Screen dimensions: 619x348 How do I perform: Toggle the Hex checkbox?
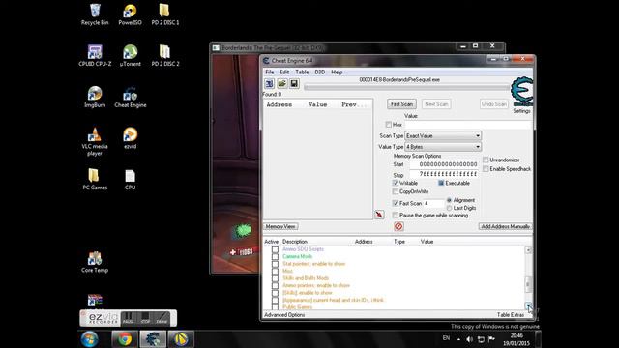pyautogui.click(x=389, y=125)
